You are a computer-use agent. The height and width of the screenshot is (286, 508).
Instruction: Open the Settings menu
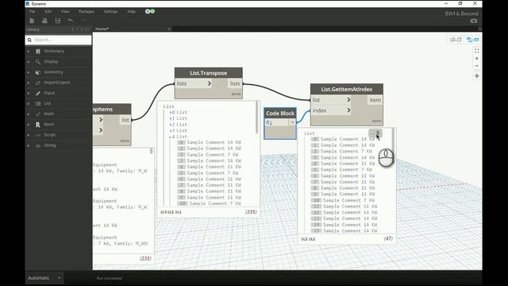[x=110, y=11]
